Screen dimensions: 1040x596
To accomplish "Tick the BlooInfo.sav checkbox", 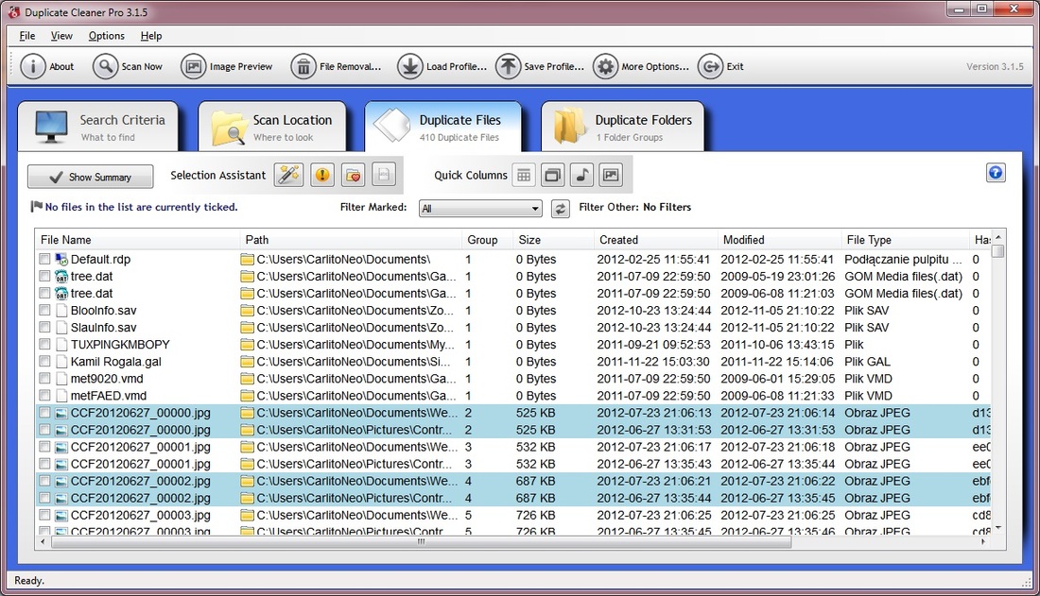I will click(44, 310).
